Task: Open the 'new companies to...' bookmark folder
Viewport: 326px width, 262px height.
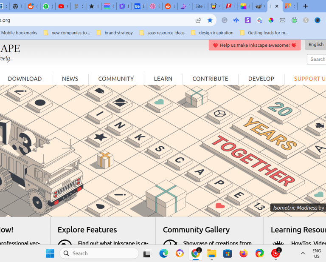Action: pos(67,33)
